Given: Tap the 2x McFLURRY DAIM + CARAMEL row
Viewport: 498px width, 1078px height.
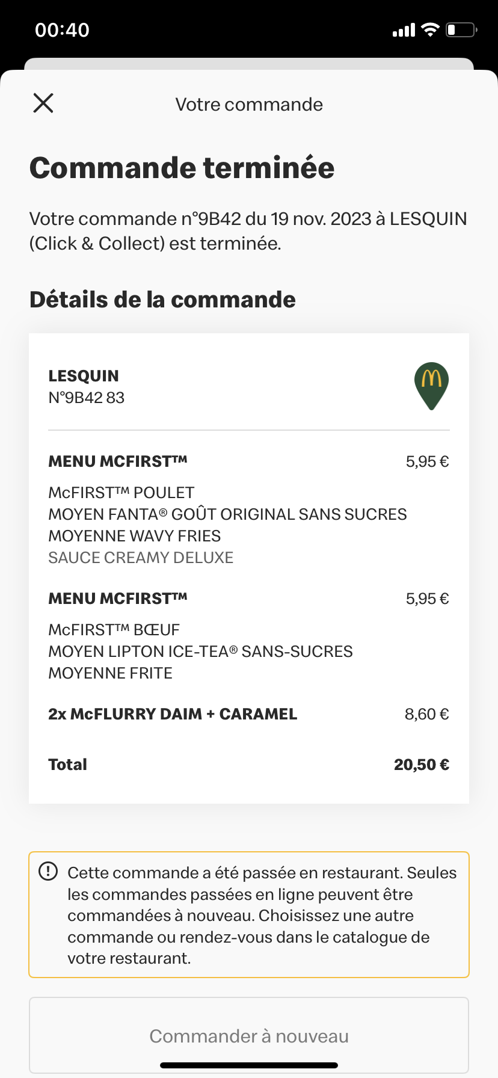Looking at the screenshot, I should [173, 714].
